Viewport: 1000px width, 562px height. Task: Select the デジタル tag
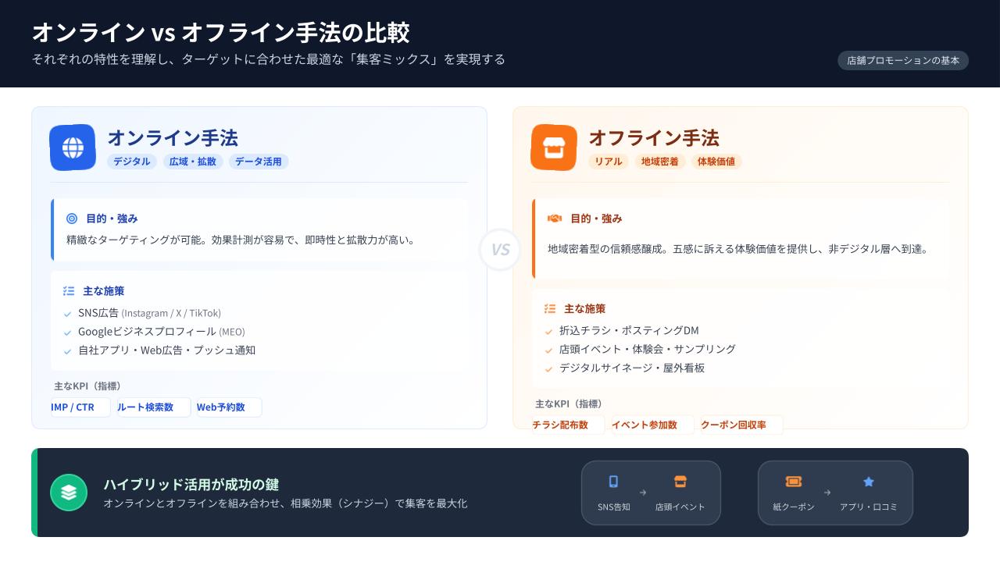click(132, 162)
